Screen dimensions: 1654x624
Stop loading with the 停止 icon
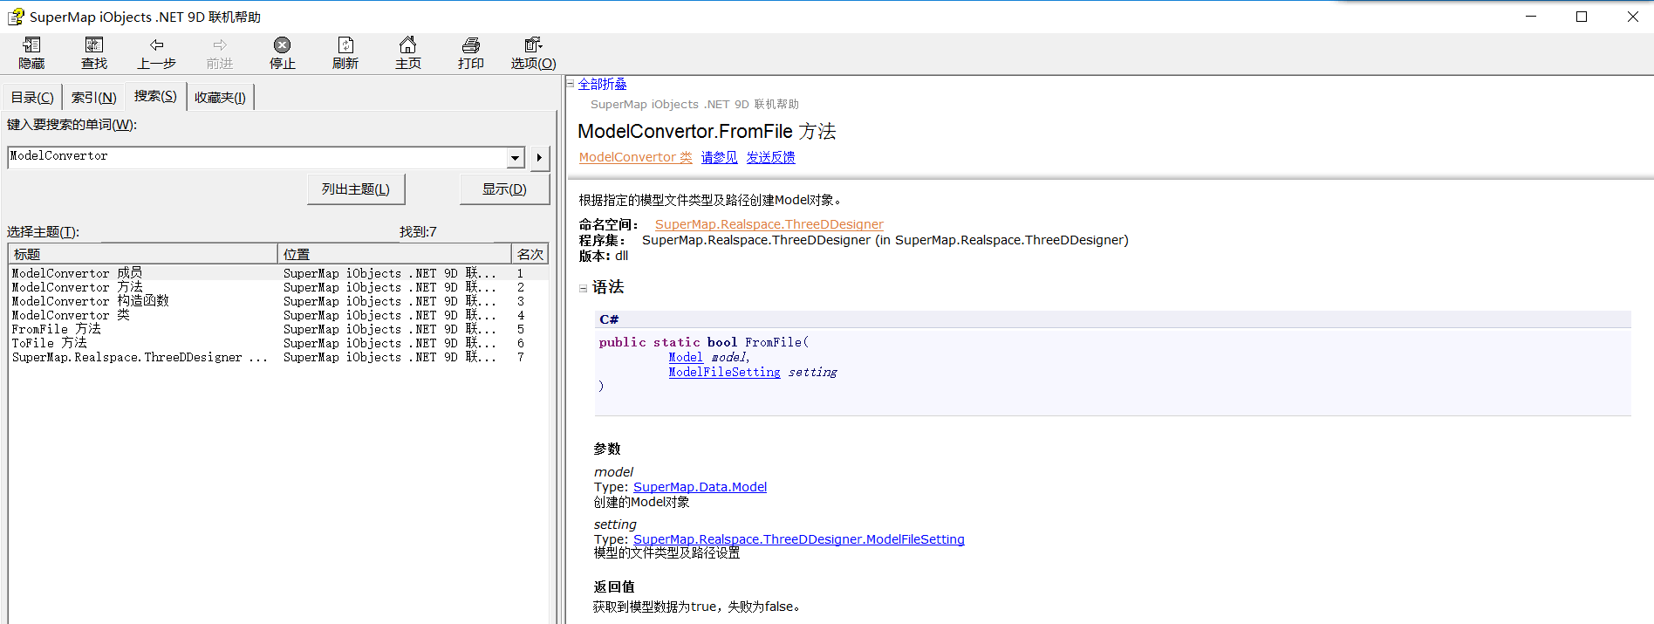tap(282, 45)
